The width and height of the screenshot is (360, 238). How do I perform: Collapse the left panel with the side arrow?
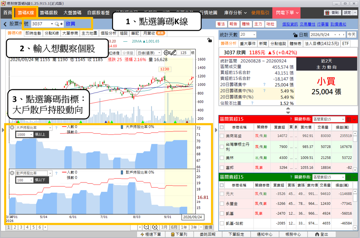[x=3, y=130]
